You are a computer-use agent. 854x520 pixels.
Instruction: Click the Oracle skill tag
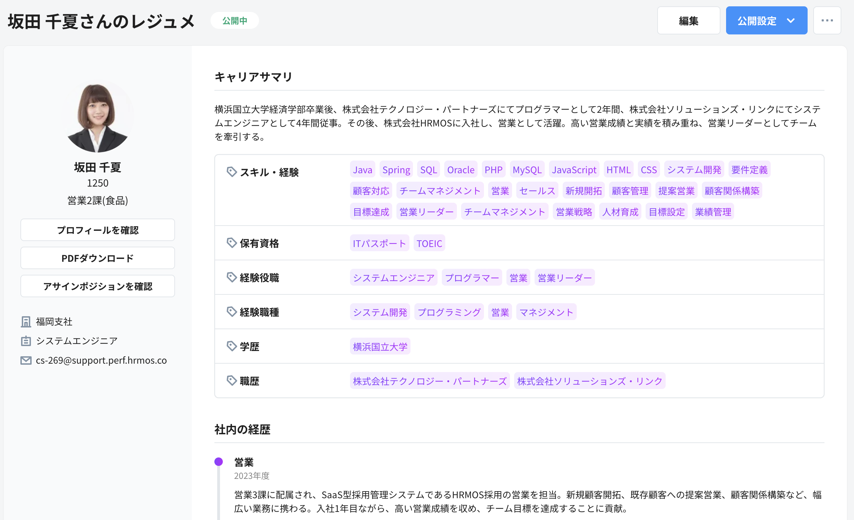(x=461, y=170)
